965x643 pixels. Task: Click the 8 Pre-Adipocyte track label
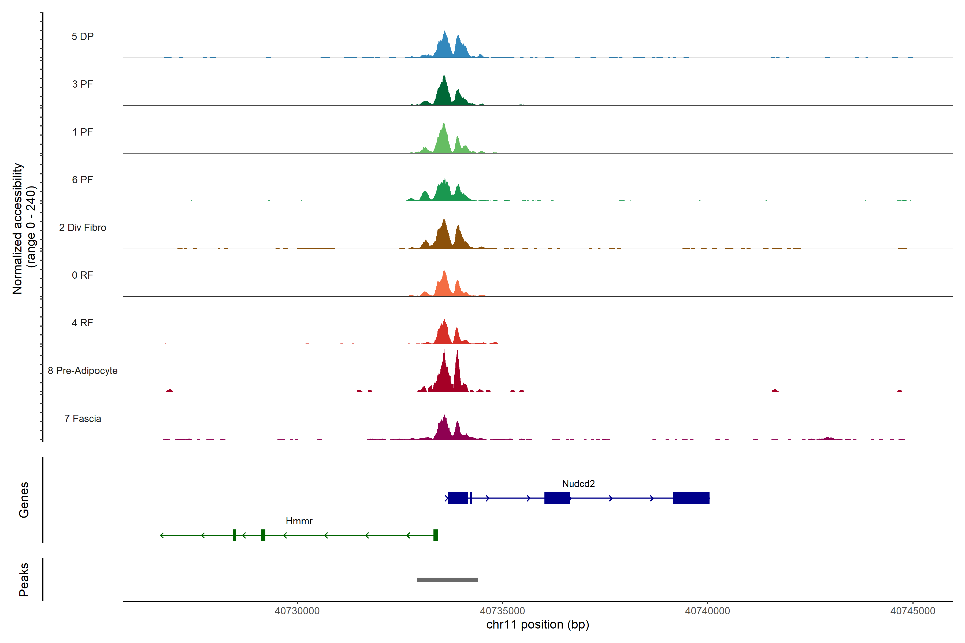(x=83, y=371)
